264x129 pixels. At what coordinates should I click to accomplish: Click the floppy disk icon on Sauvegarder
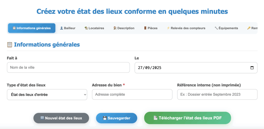pyautogui.click(x=105, y=118)
